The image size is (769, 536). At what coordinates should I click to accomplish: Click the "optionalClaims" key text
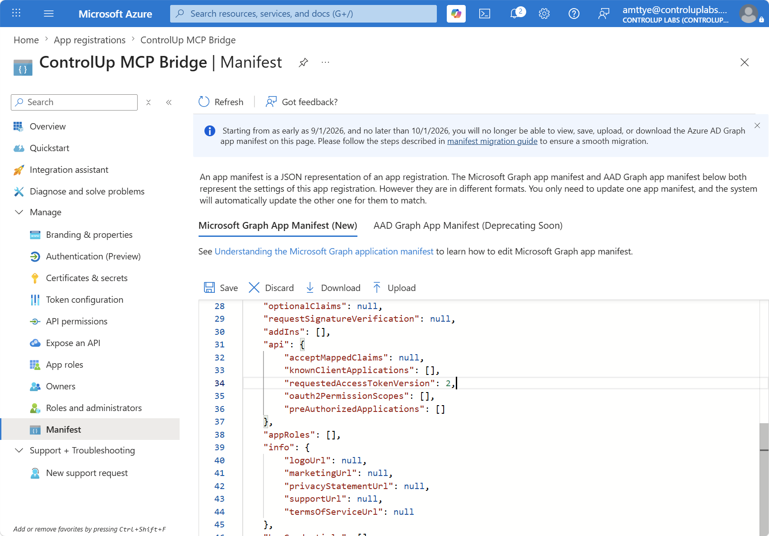click(x=305, y=306)
